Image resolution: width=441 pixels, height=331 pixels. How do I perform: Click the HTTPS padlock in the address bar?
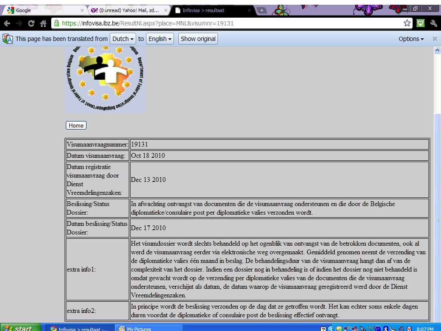click(56, 23)
